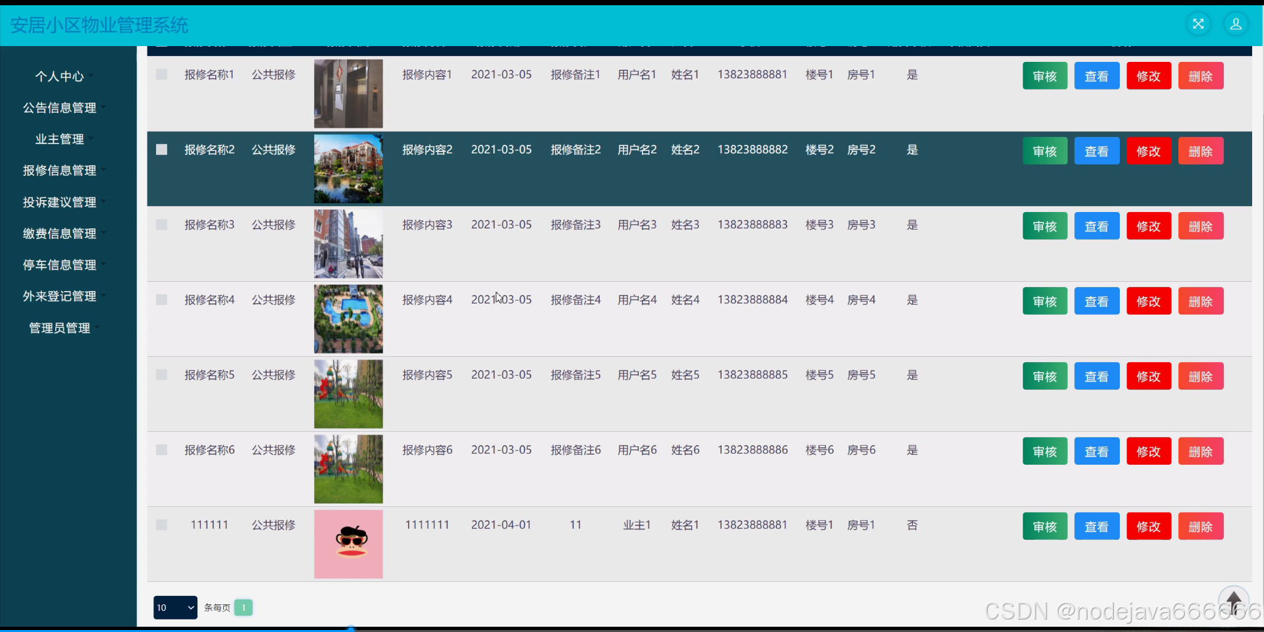Image resolution: width=1264 pixels, height=632 pixels.
Task: Click 审核 button for 报修名称2
Action: pyautogui.click(x=1045, y=151)
